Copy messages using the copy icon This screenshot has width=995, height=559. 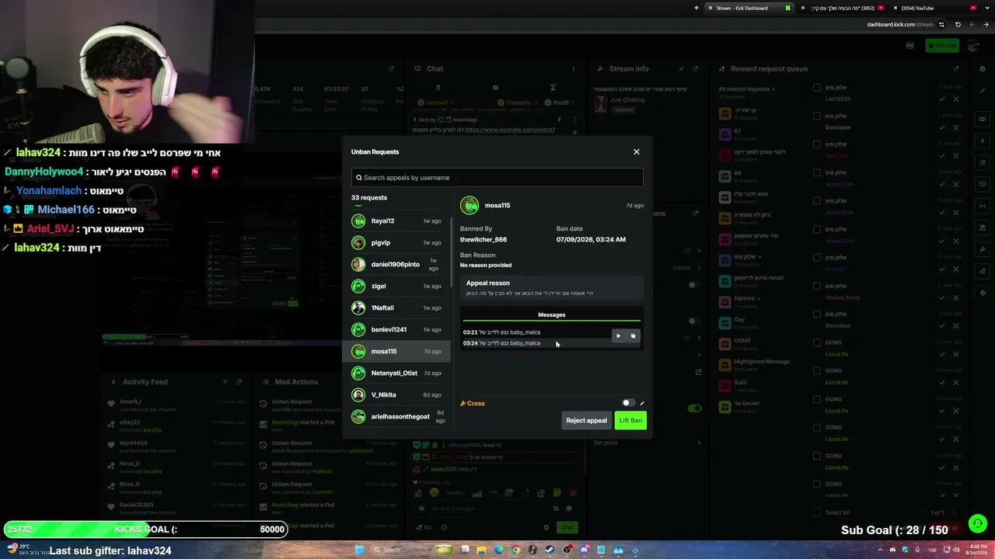[x=633, y=336]
